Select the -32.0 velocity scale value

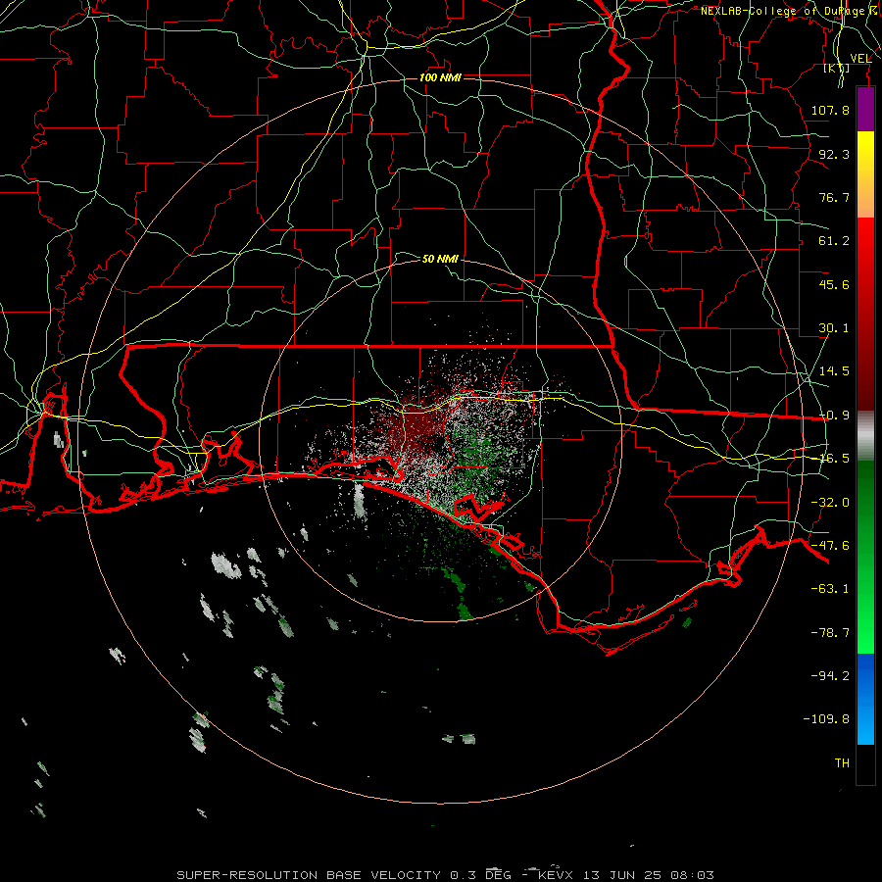830,503
